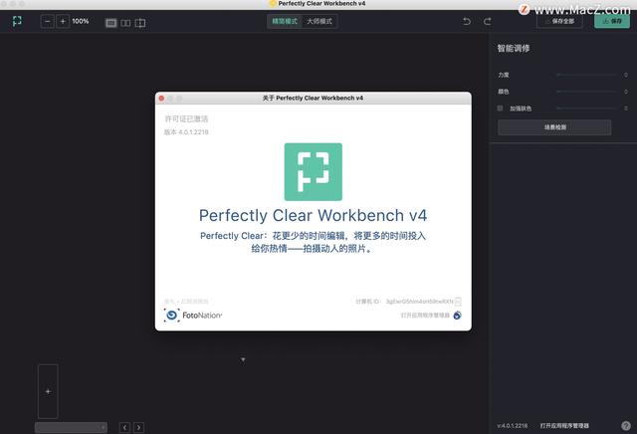Adjust the 力度 slider
Screen dimensions: 637x434
click(x=586, y=75)
